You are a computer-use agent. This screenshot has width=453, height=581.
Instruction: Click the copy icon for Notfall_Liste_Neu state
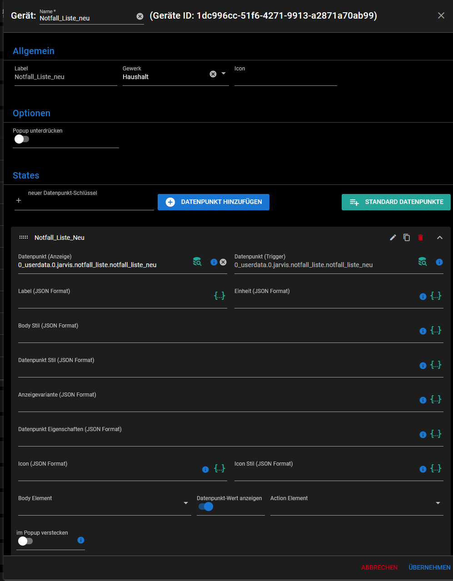[407, 238]
